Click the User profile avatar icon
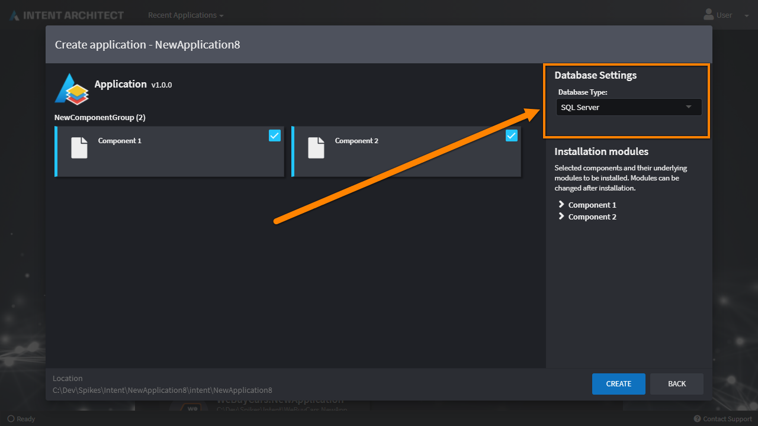Image resolution: width=758 pixels, height=426 pixels. [x=708, y=15]
